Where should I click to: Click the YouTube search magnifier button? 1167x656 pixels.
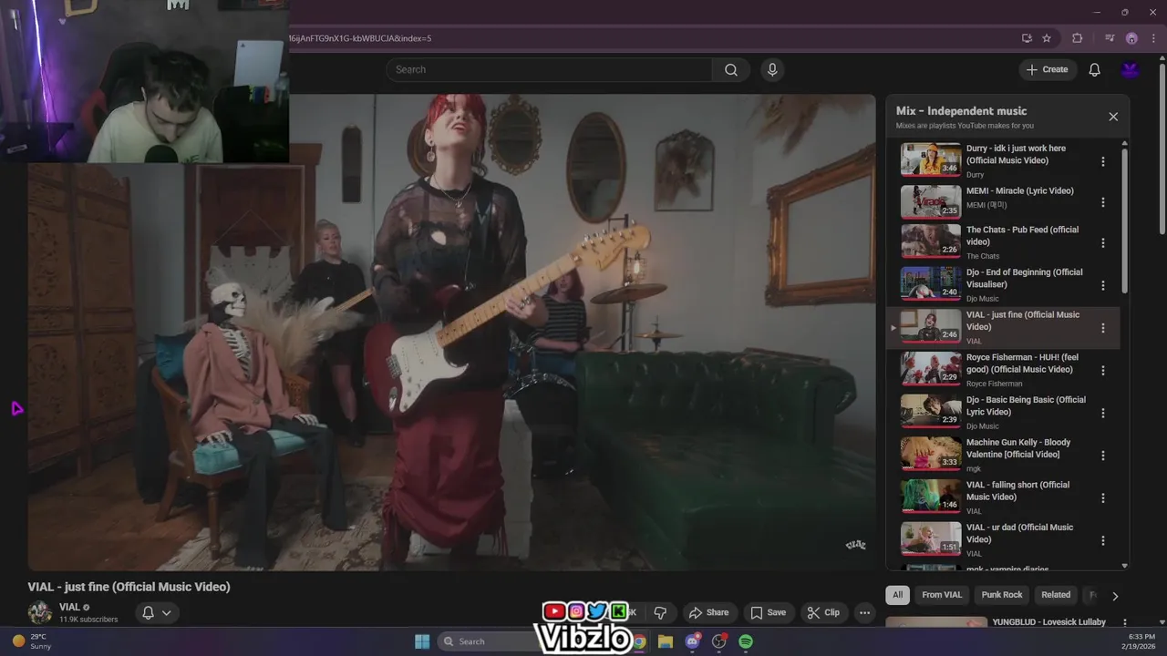pyautogui.click(x=731, y=70)
